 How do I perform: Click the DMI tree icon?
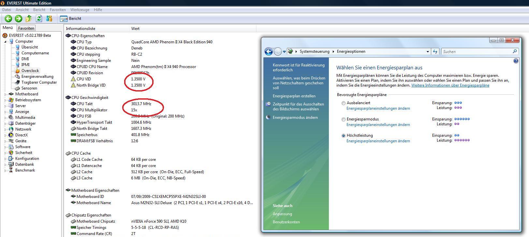coord(18,59)
